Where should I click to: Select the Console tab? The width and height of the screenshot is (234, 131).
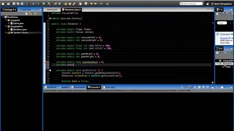pyautogui.click(x=94, y=87)
